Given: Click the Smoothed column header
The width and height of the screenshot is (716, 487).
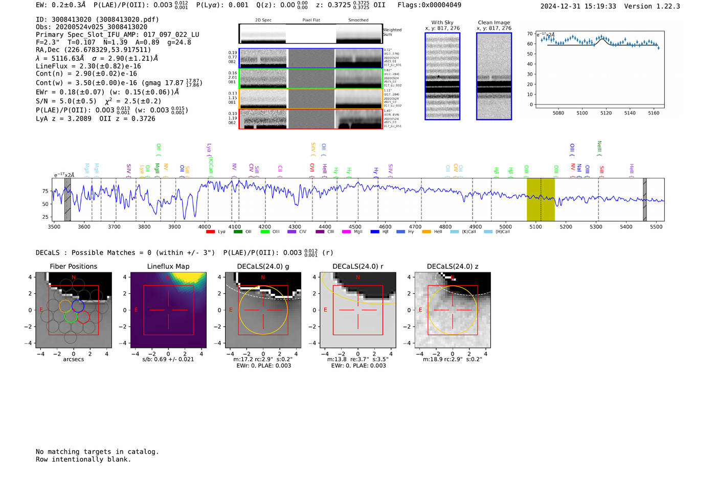Looking at the screenshot, I should 358,20.
